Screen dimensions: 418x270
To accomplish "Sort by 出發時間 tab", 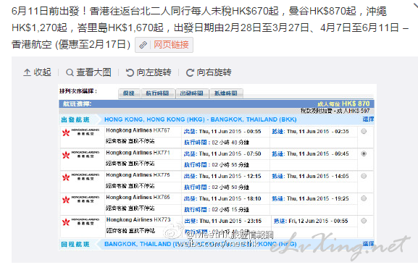I will [x=192, y=93].
